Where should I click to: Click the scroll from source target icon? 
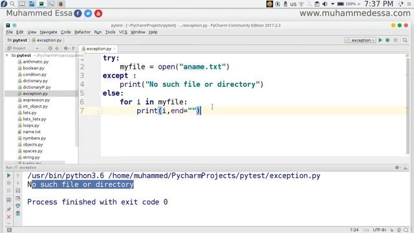point(50,49)
